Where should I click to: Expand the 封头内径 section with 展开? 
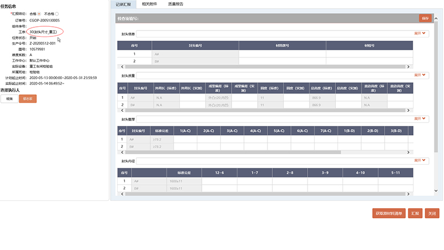420,160
